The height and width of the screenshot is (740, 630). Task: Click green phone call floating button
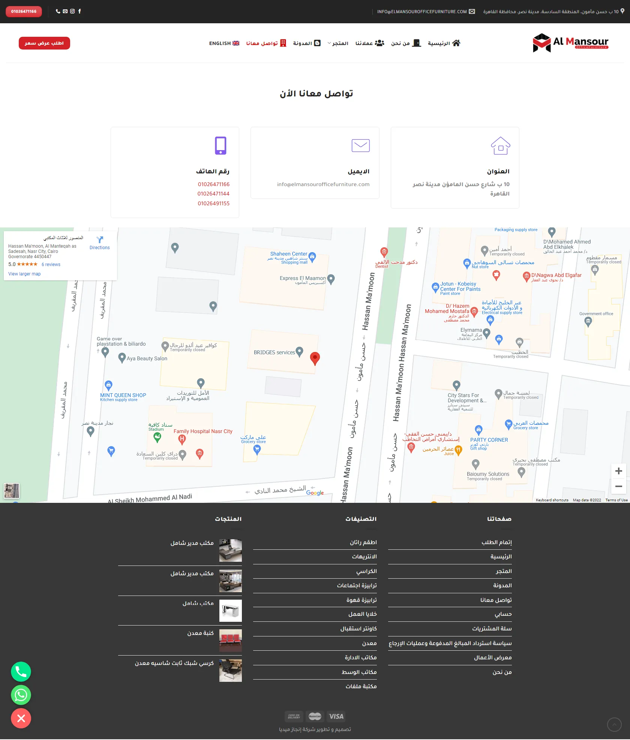point(21,672)
